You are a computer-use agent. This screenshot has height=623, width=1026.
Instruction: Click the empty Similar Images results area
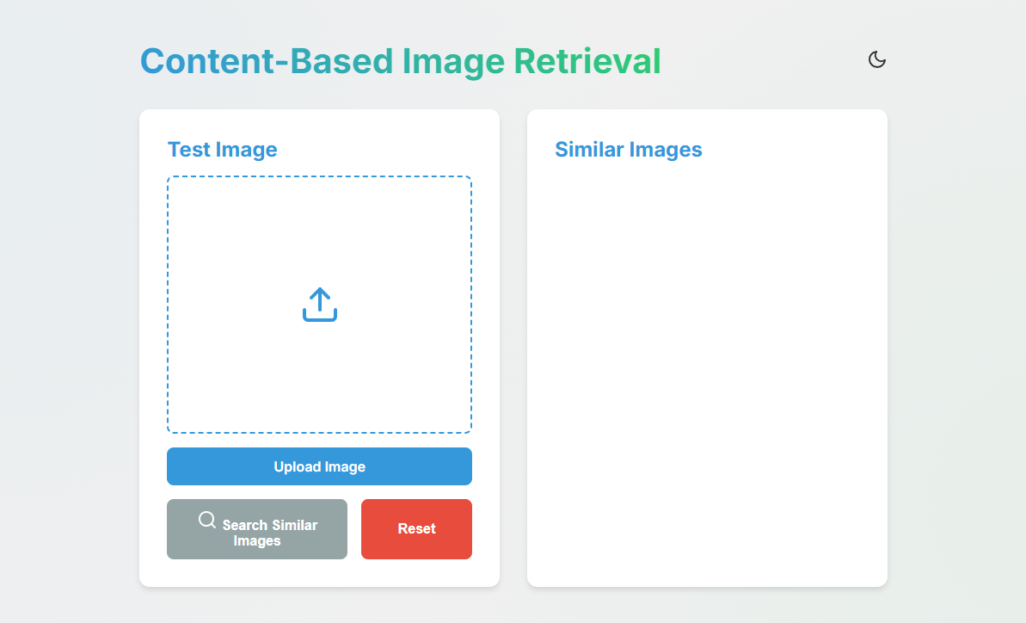coord(706,361)
